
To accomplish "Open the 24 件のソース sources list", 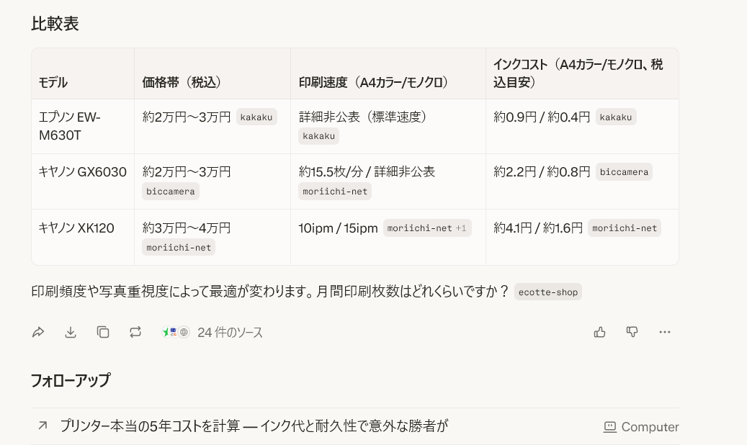I will [x=230, y=333].
